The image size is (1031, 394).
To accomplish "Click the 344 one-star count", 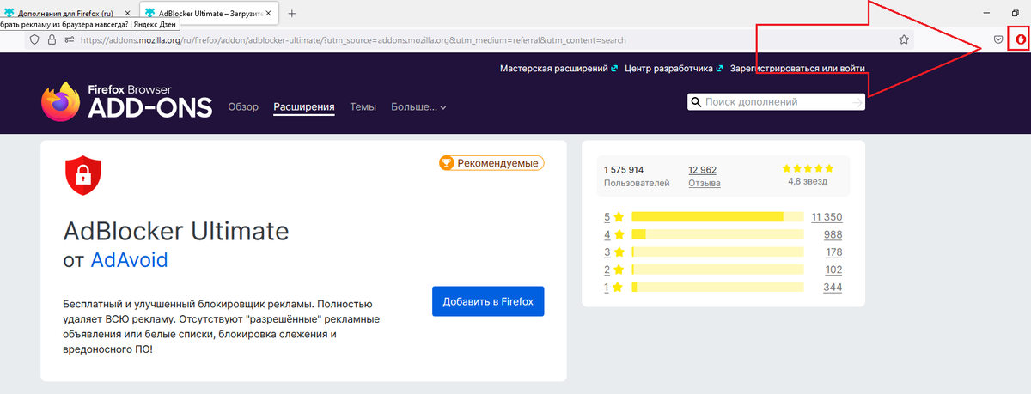I will click(833, 288).
